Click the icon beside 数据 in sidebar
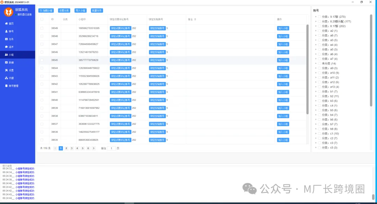 click(7, 63)
